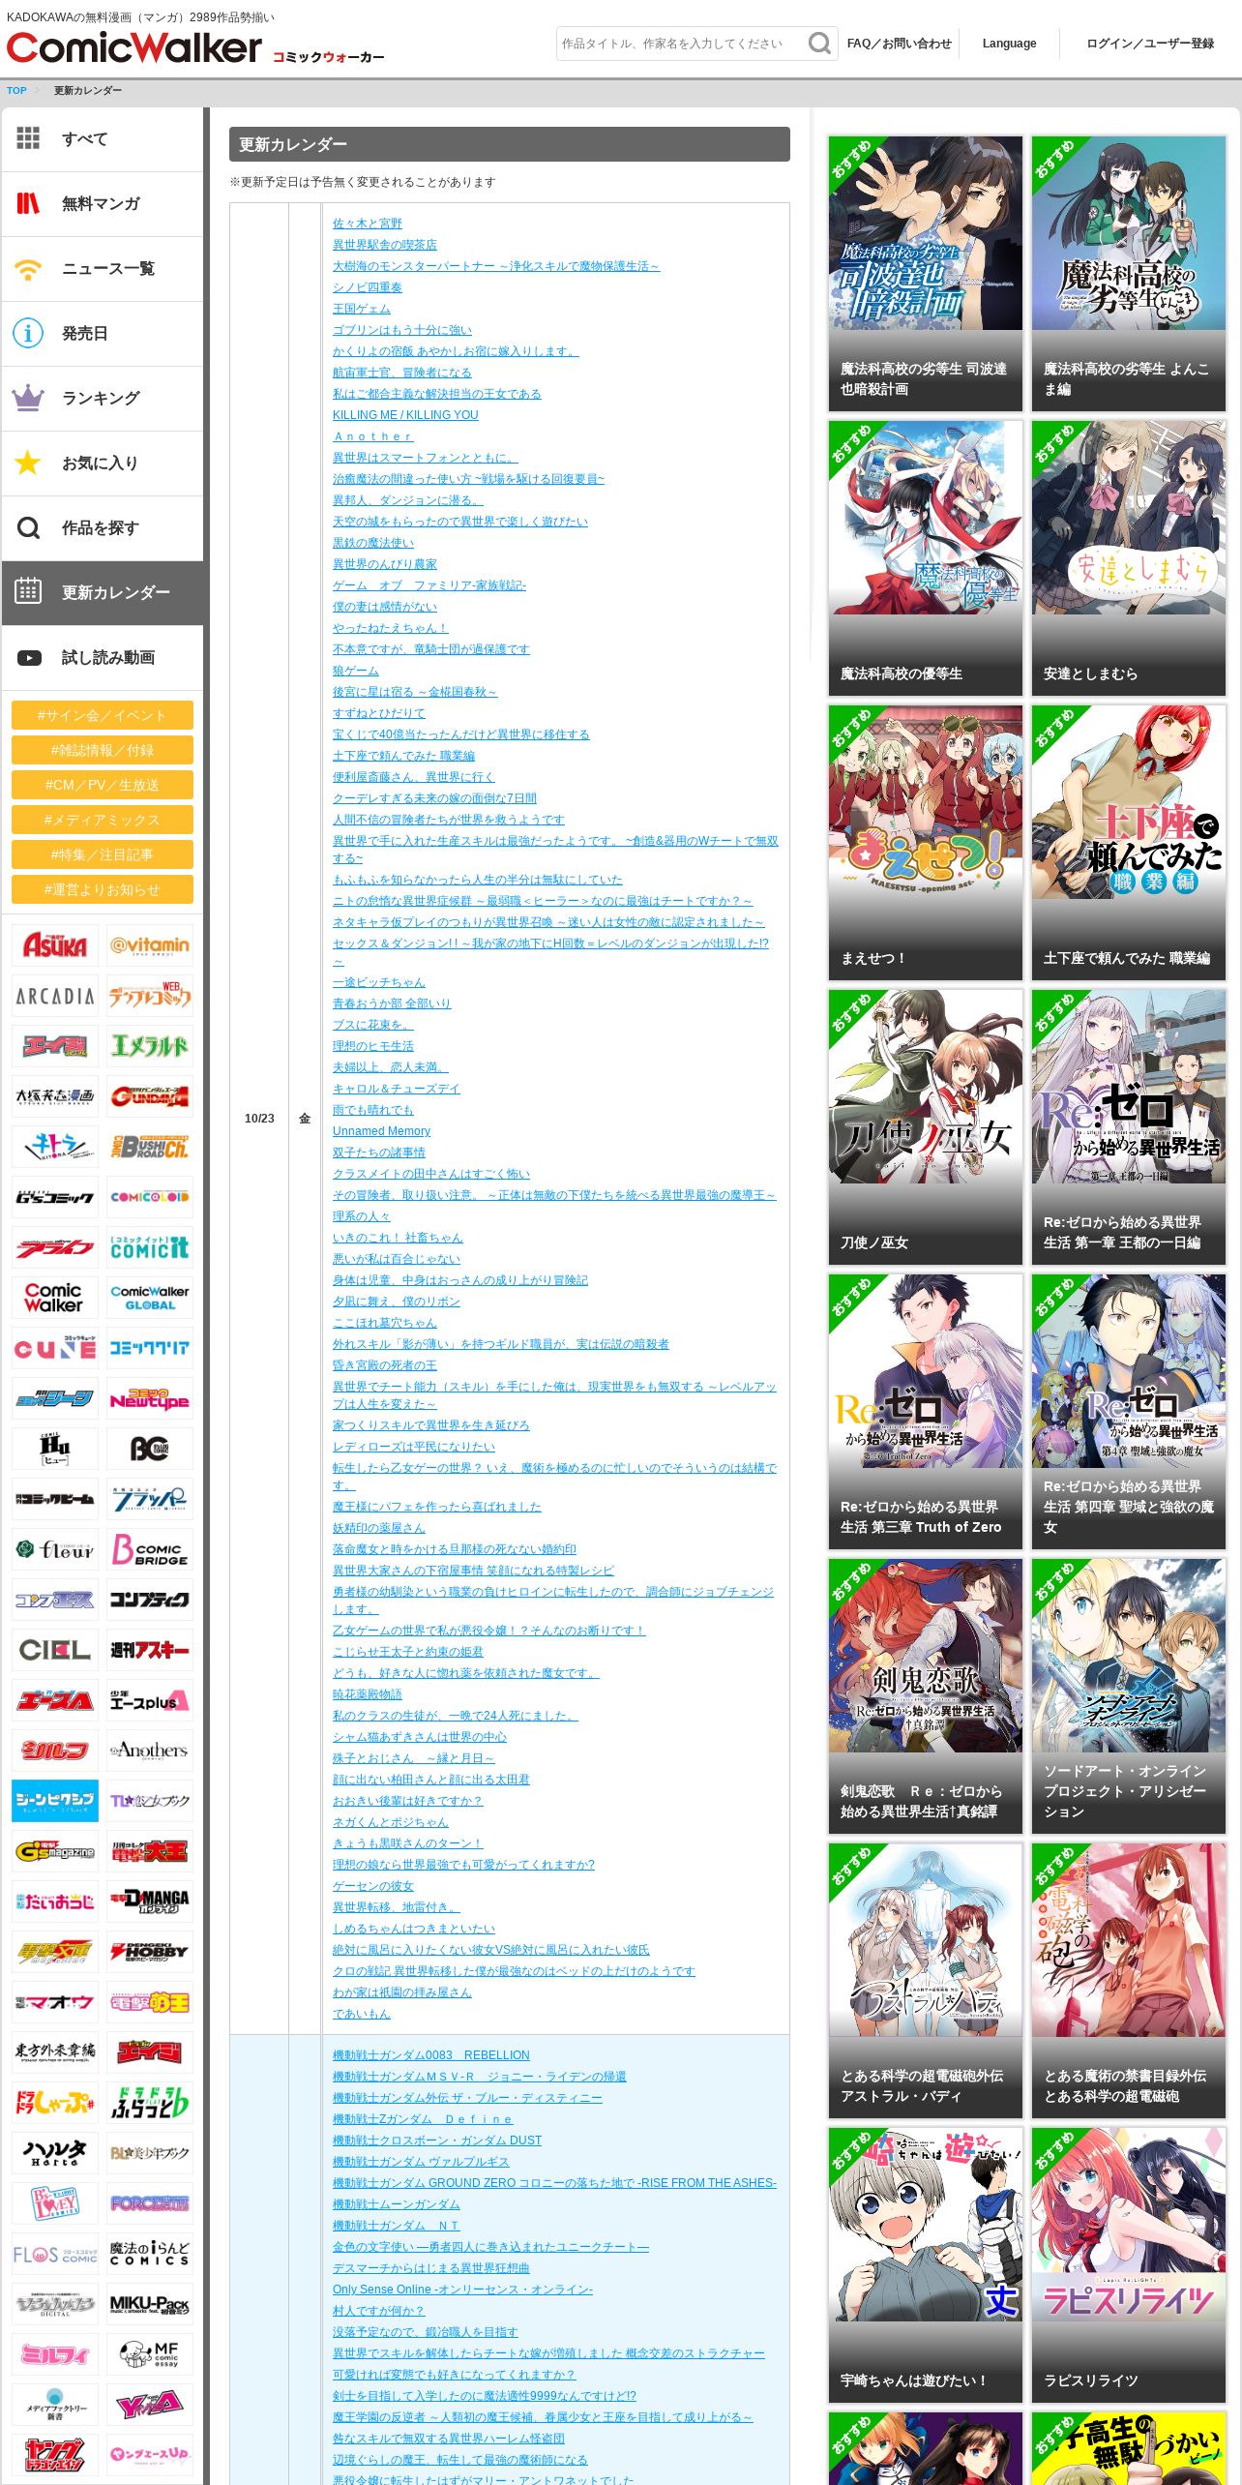
Task: Select the Anothers label logo
Action: 150,1751
